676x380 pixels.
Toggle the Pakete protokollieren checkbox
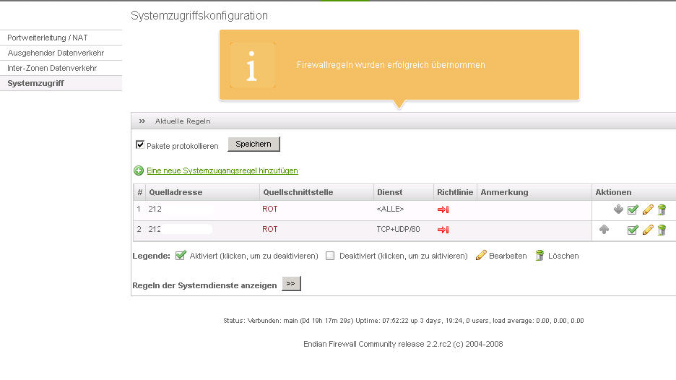pyautogui.click(x=140, y=145)
